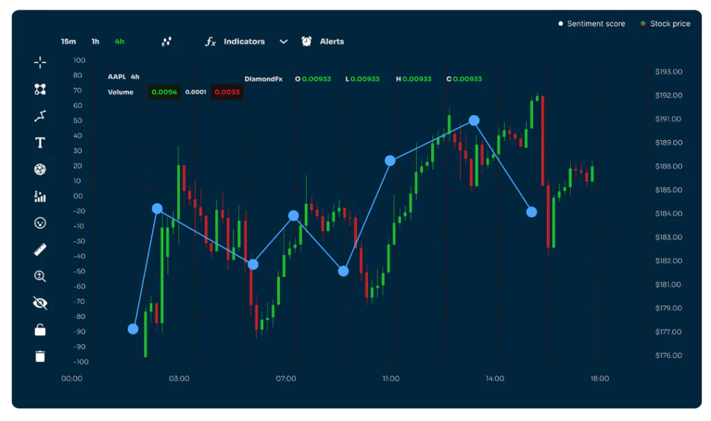Activate the zoom magnifier tool
The height and width of the screenshot is (421, 711).
(x=40, y=276)
